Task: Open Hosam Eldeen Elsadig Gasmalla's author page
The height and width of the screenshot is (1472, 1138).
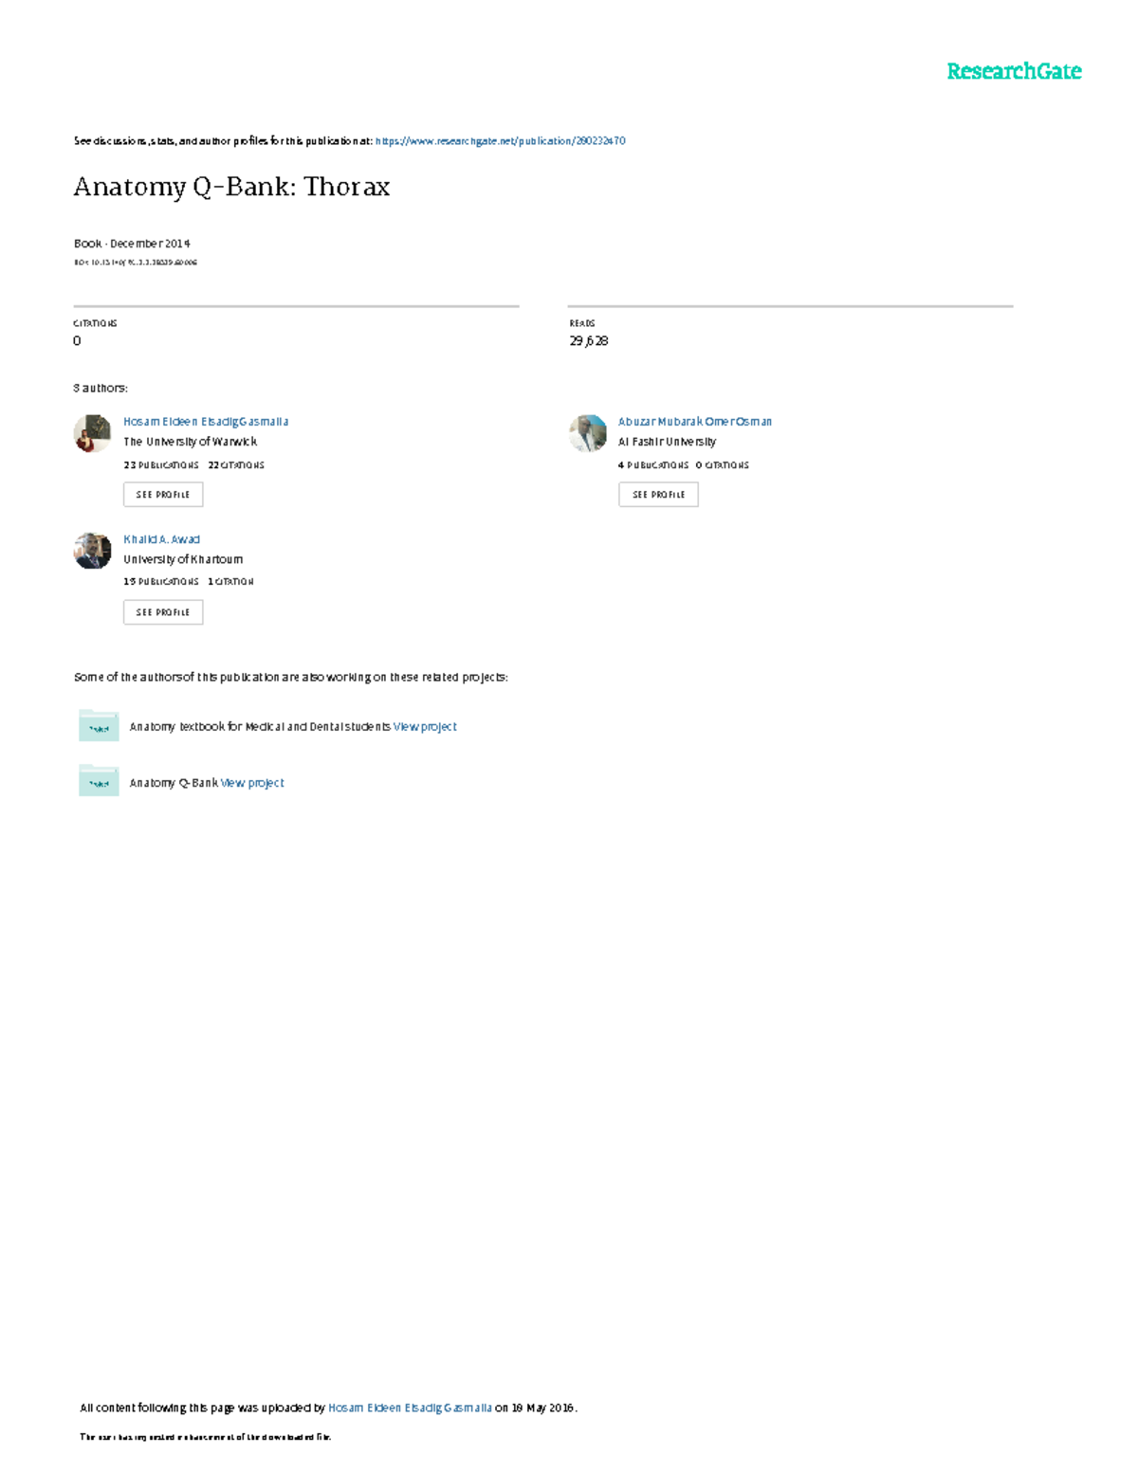Action: coord(206,421)
